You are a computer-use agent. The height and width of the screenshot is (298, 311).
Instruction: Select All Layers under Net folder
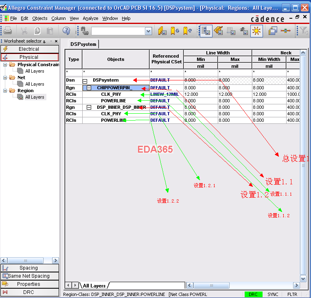point(35,84)
